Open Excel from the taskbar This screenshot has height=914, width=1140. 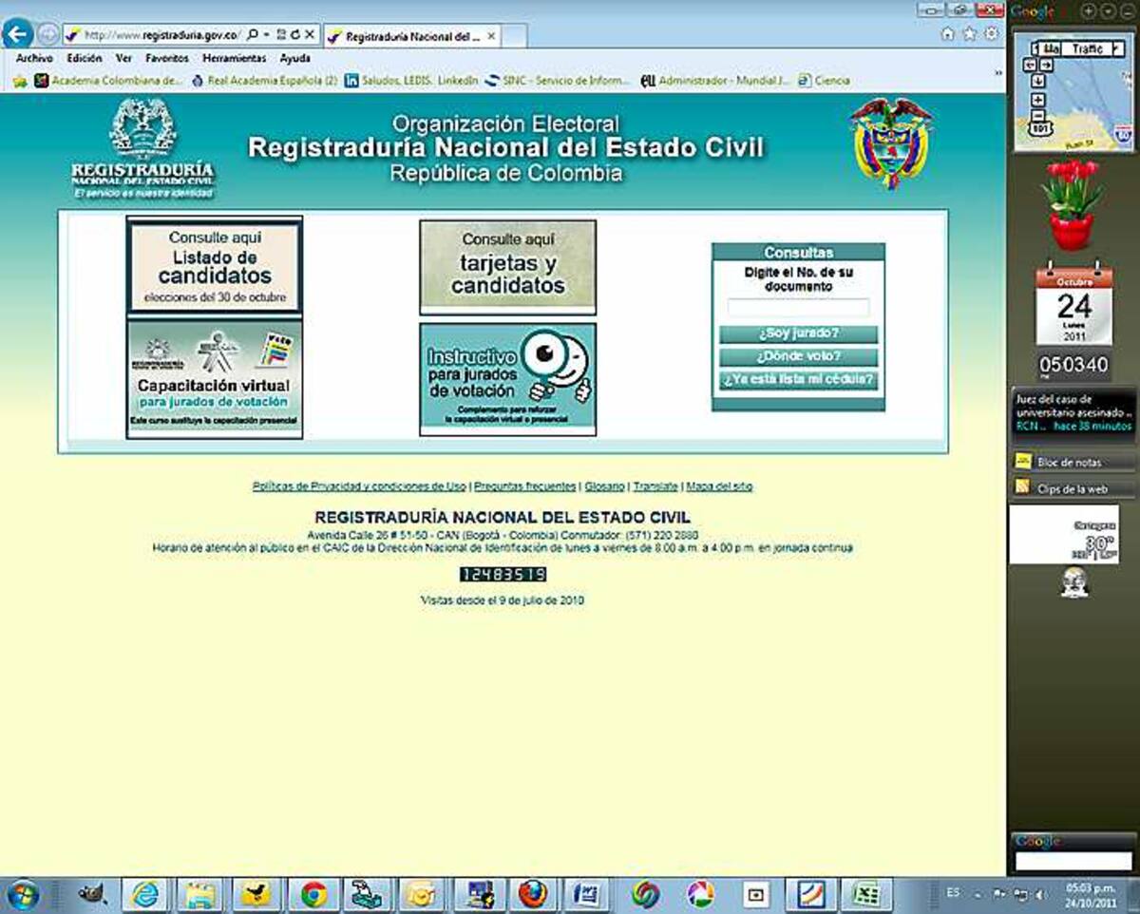point(865,894)
